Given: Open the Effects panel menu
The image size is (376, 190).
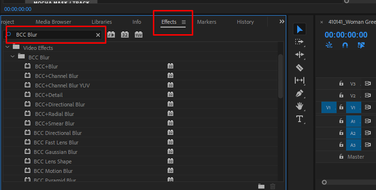Looking at the screenshot, I should 184,22.
